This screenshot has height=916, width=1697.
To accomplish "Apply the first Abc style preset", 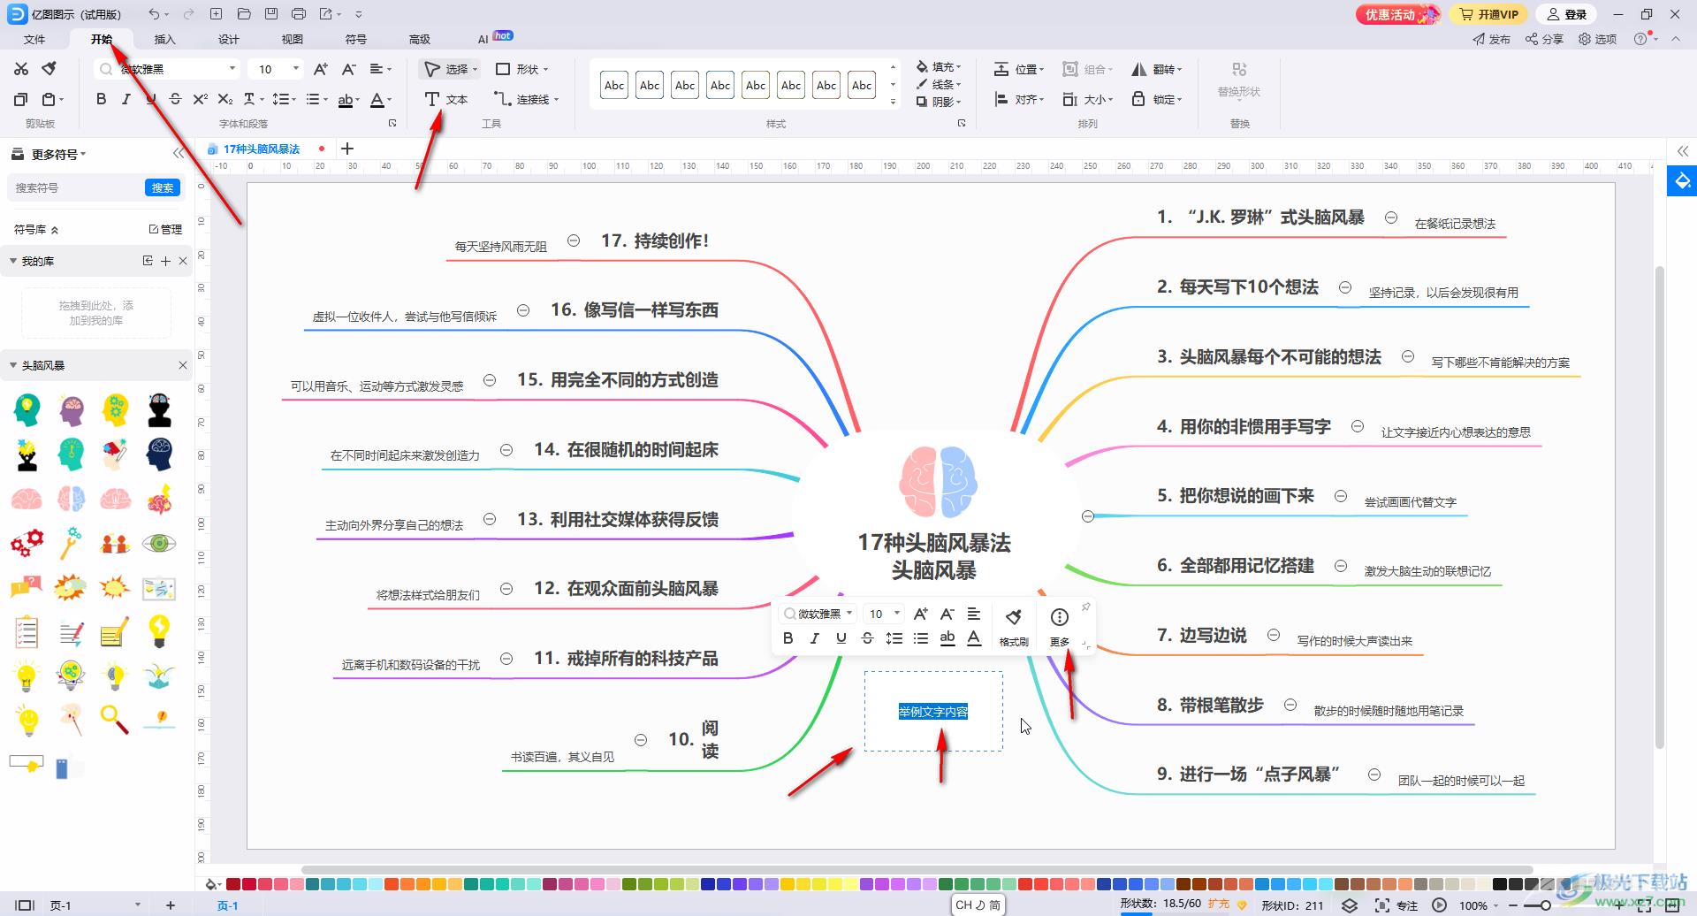I will click(x=614, y=85).
